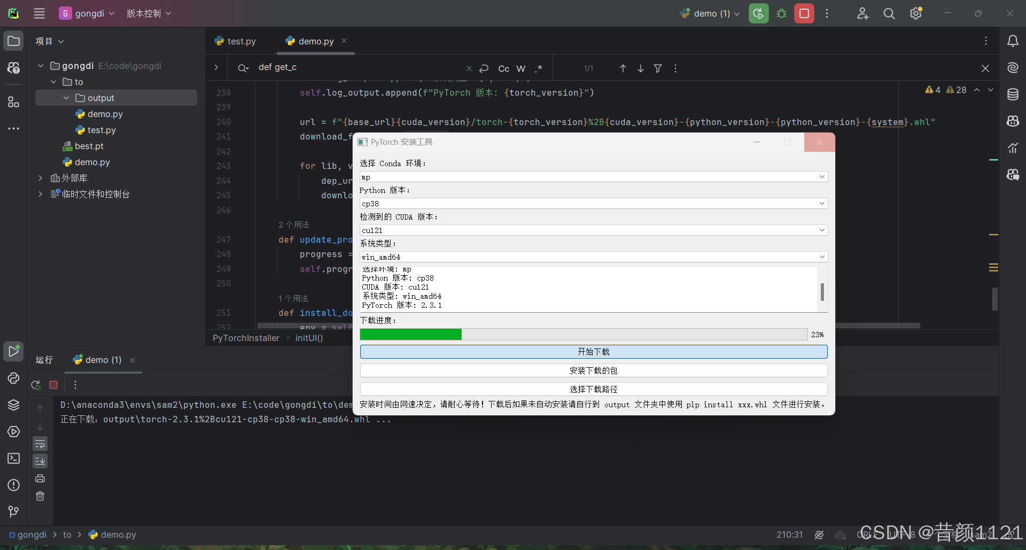Stop process in the Run panel
Screen dimensions: 1026x550
53,385
